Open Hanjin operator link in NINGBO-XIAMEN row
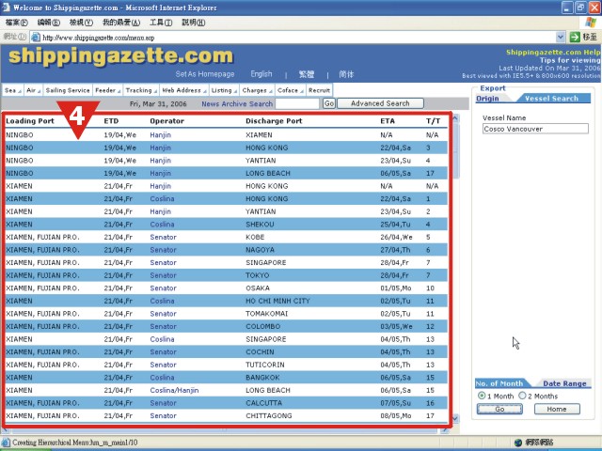This screenshot has height=451, width=602. [x=160, y=135]
